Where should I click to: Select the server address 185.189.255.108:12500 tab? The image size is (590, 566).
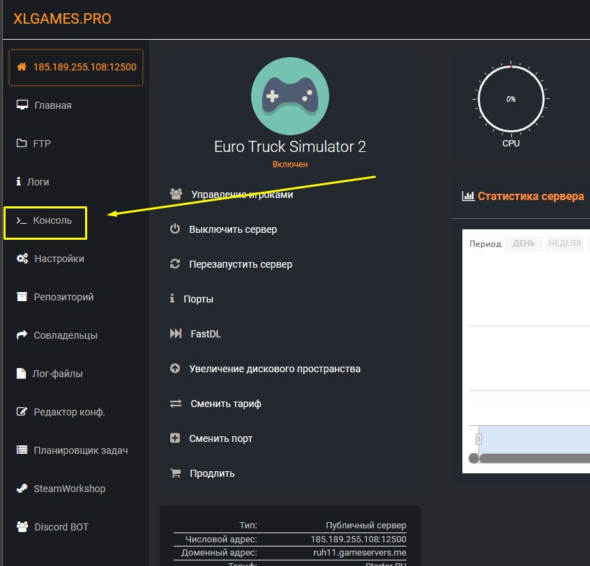coord(76,67)
